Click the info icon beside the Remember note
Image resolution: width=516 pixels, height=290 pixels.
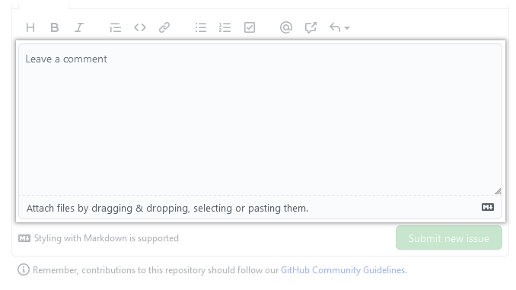tap(24, 270)
